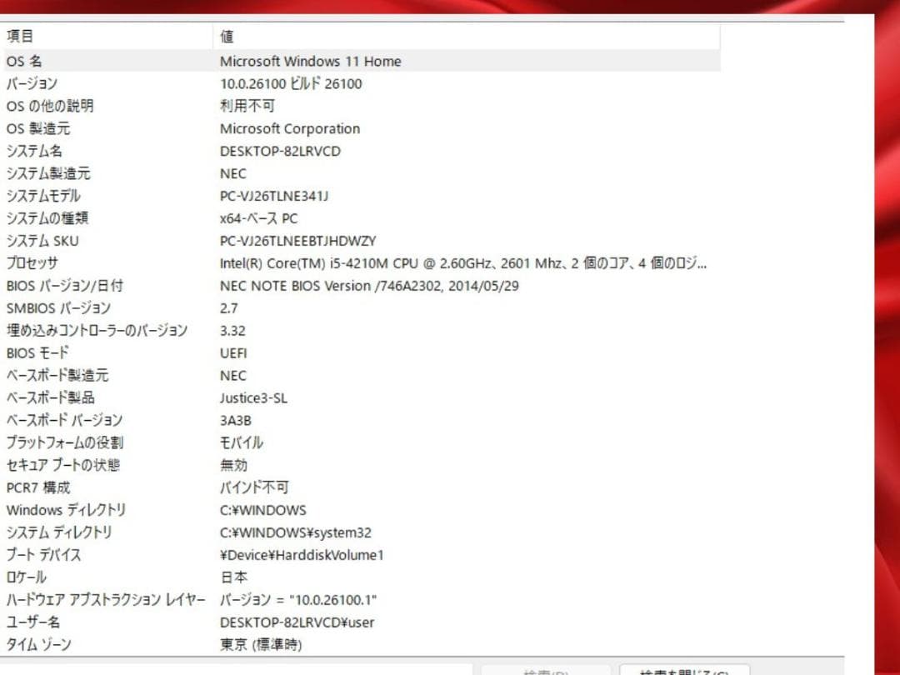Screen dimensions: 900x675
Task: Select the SMBIOS バージョン row label
Action: point(58,308)
